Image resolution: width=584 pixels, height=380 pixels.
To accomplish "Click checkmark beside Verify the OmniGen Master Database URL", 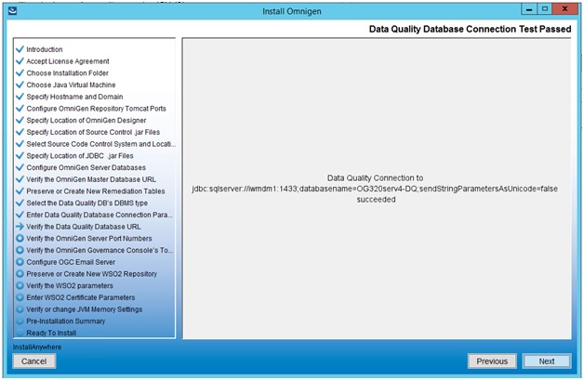I will (20, 179).
